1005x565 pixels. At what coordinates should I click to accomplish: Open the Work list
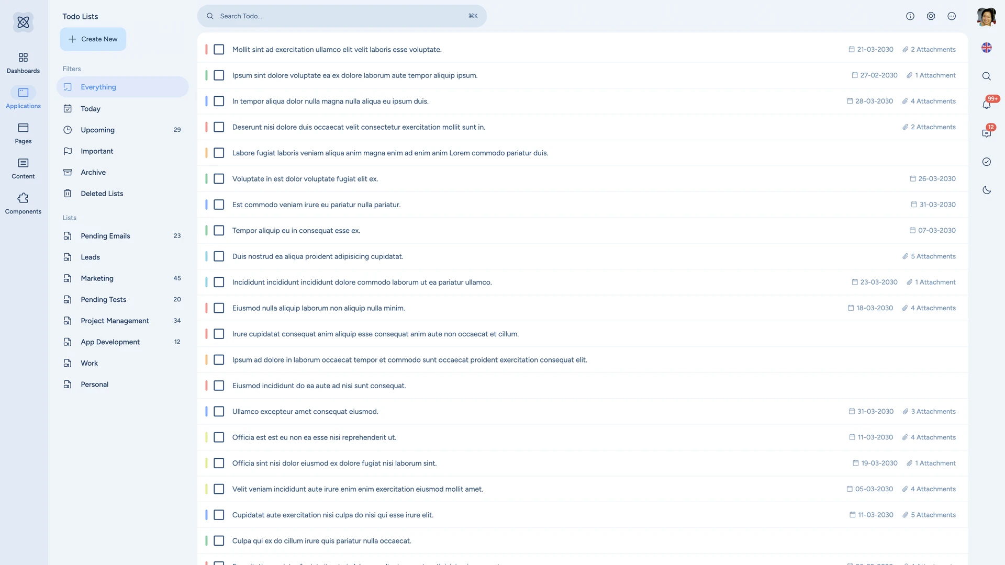[122, 363]
